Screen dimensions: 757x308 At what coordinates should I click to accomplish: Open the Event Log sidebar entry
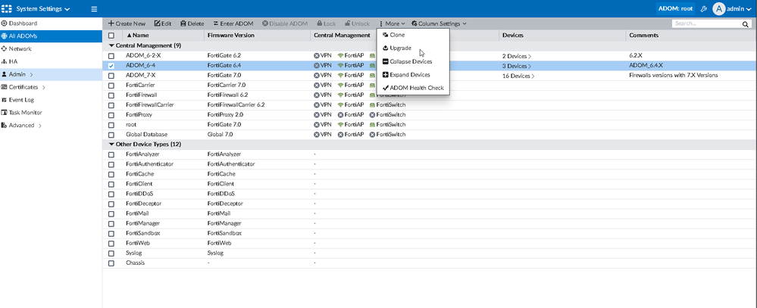(23, 100)
